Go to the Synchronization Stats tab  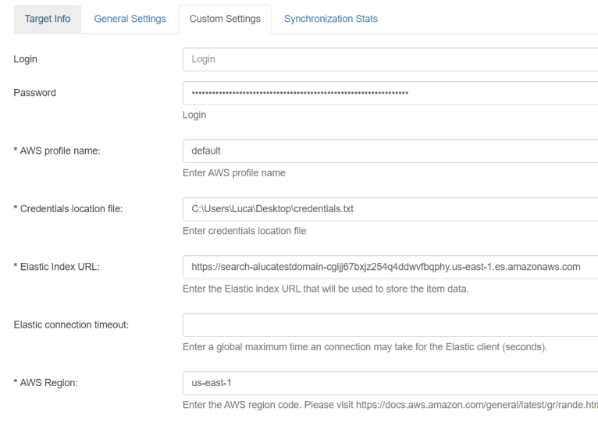tap(330, 19)
